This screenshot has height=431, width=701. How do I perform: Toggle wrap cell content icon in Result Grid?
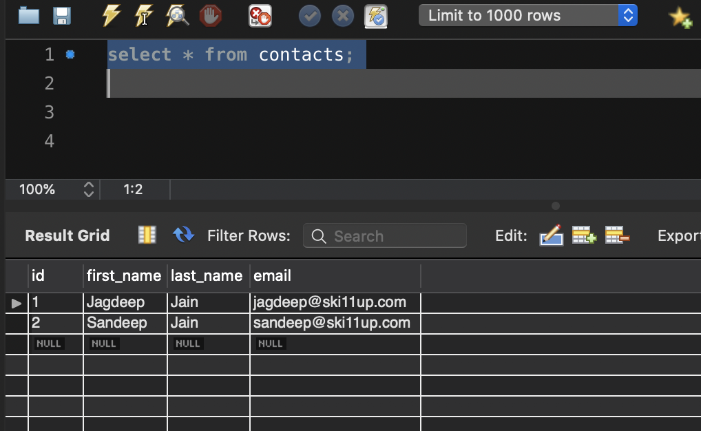click(147, 235)
